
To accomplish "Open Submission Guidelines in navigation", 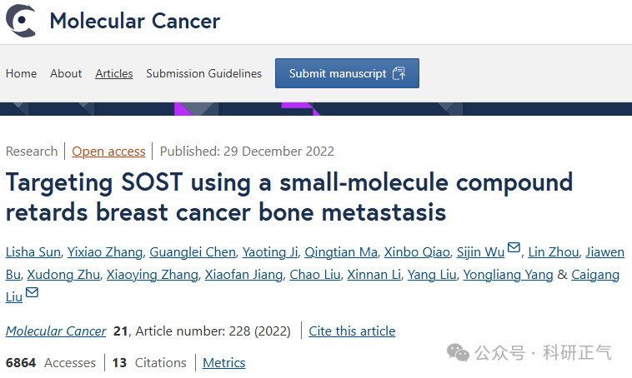I will point(203,73).
